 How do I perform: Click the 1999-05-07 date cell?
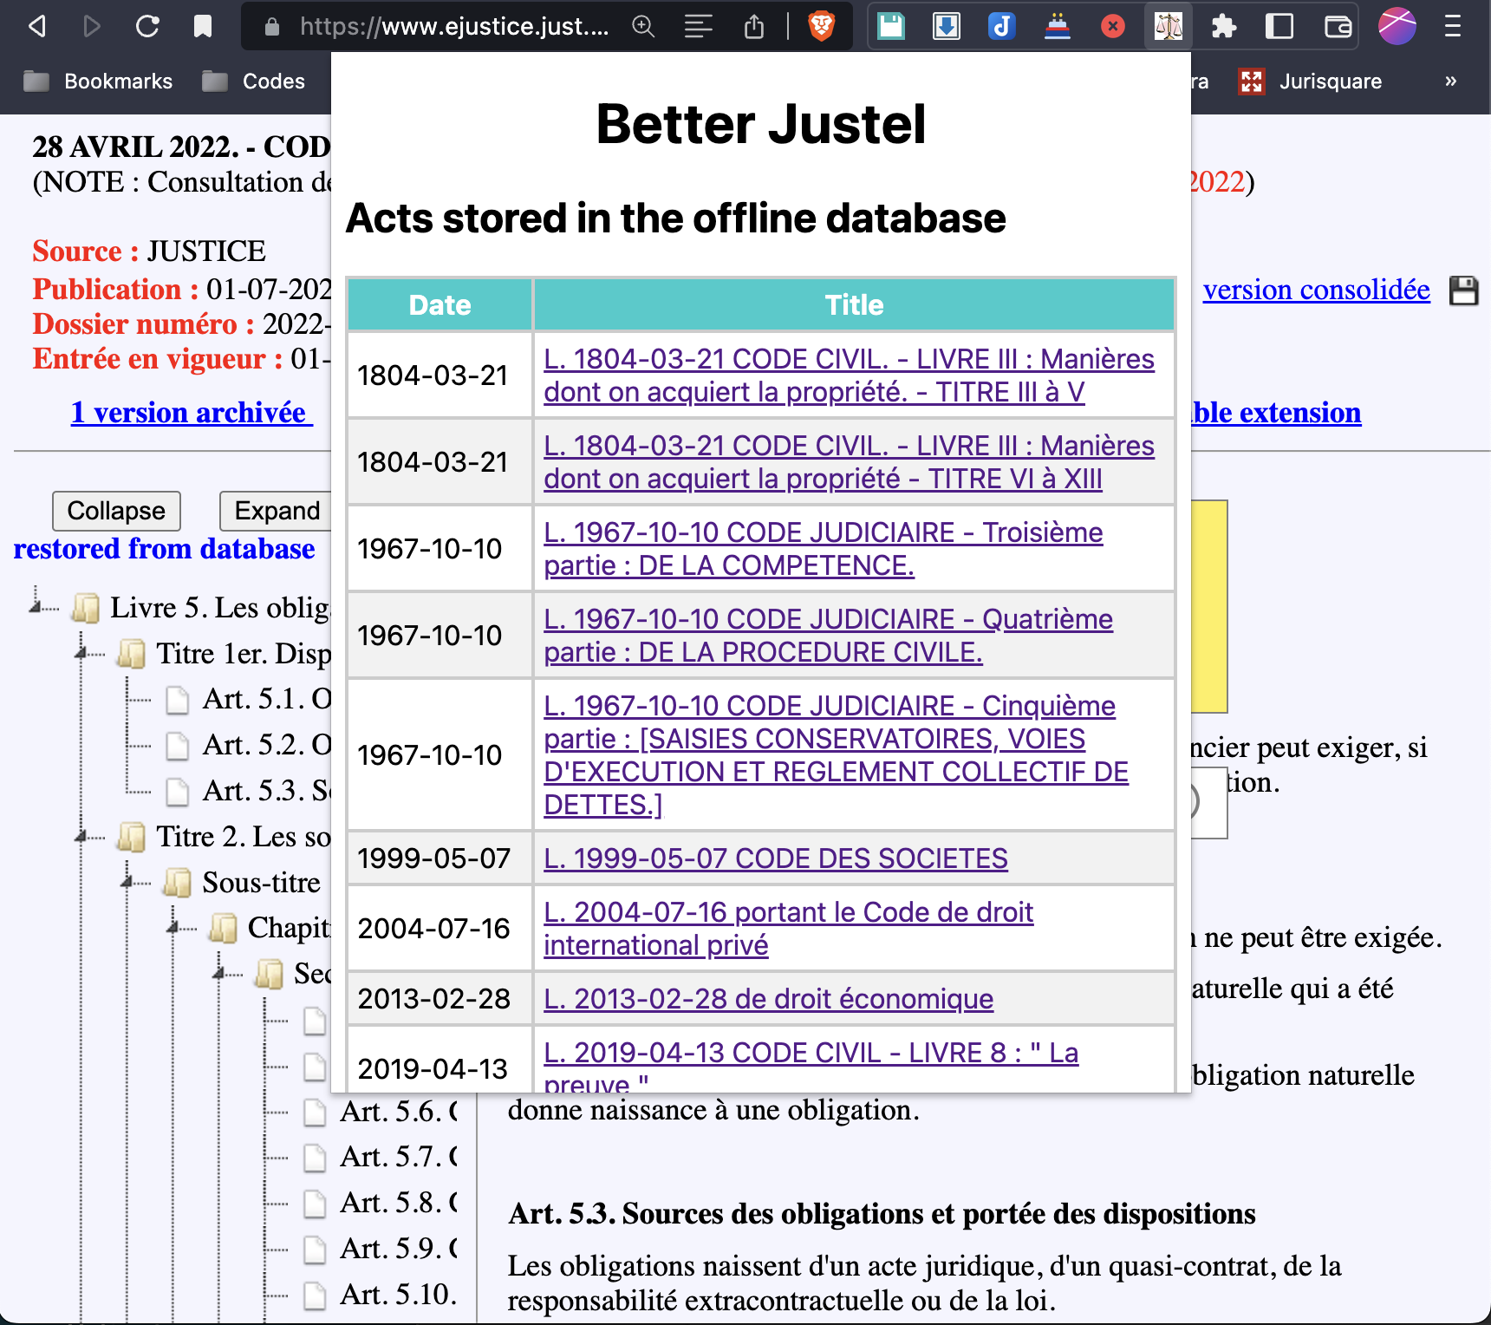[x=439, y=858]
